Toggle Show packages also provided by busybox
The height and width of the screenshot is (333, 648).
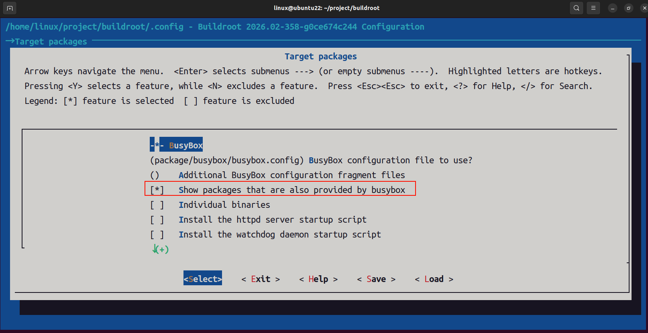point(277,190)
